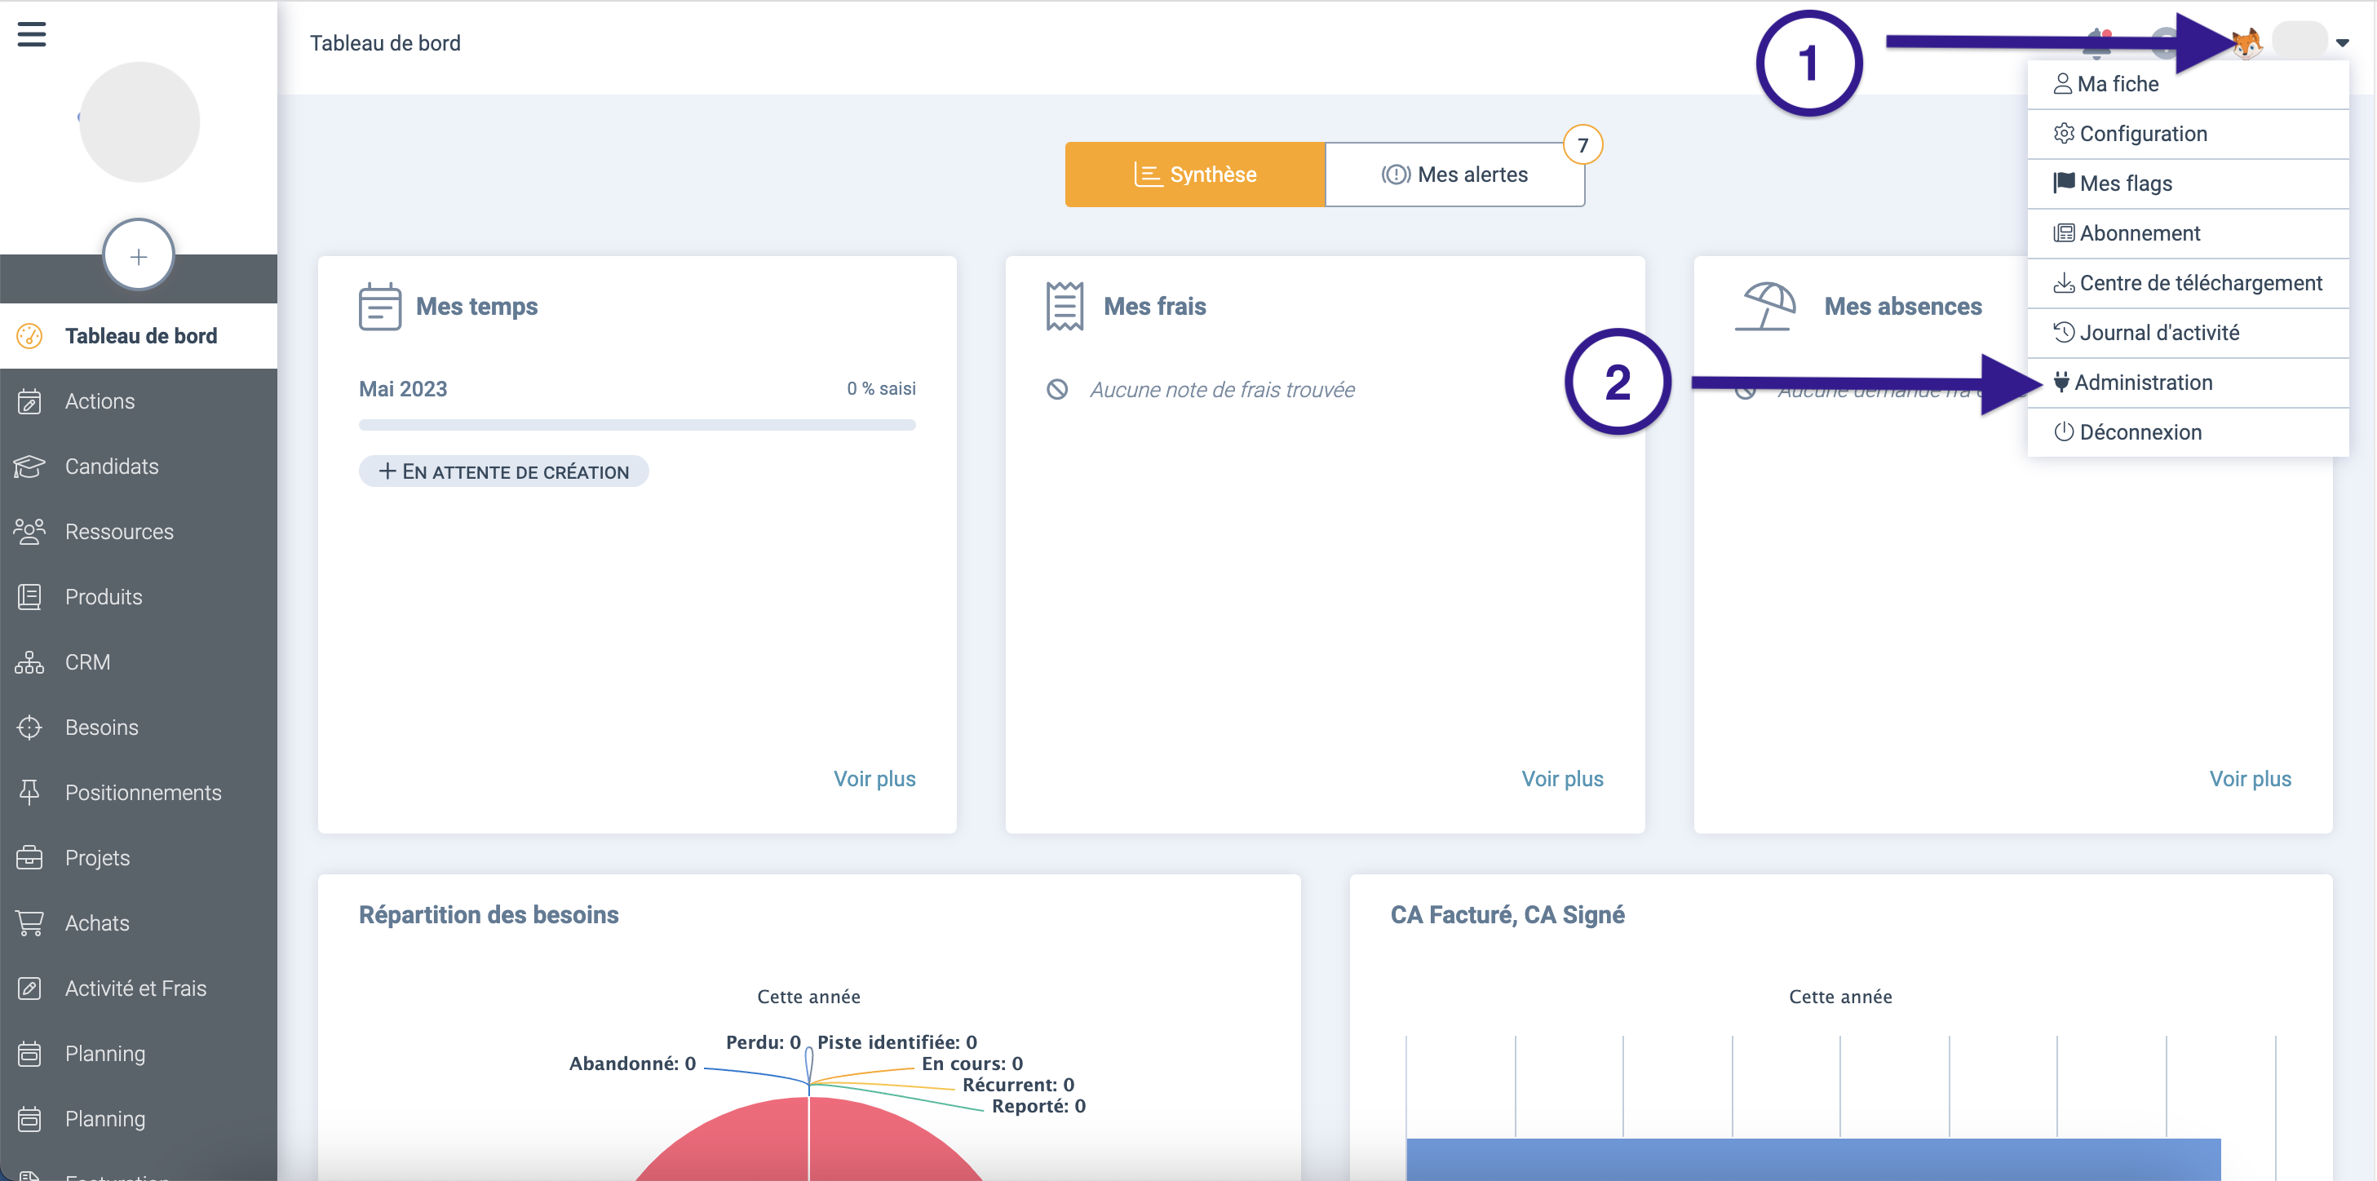Click the Candidats graduation cap icon
The height and width of the screenshot is (1181, 2377).
click(29, 467)
